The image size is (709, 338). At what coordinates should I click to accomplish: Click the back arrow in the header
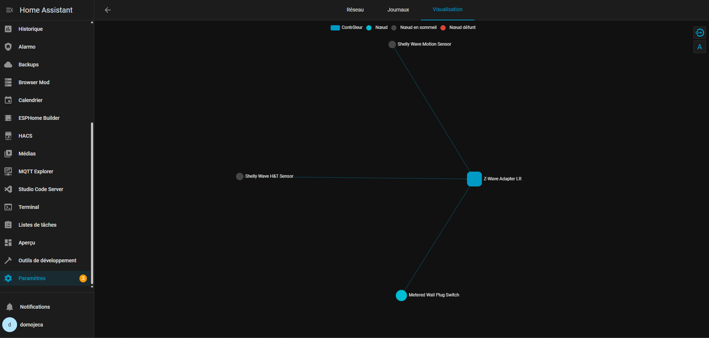point(108,10)
